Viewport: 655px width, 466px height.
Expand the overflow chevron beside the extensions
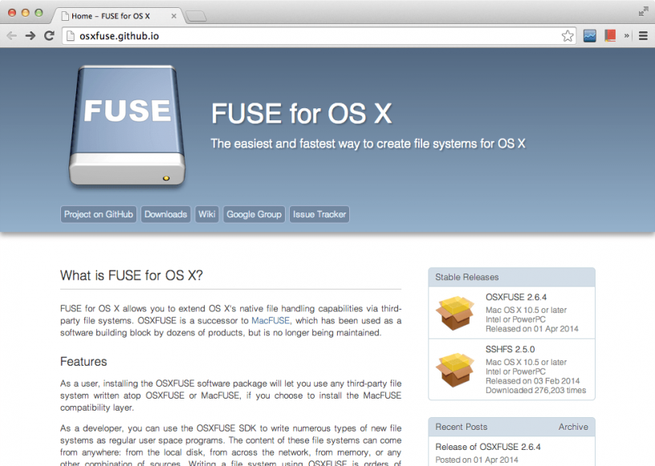626,35
